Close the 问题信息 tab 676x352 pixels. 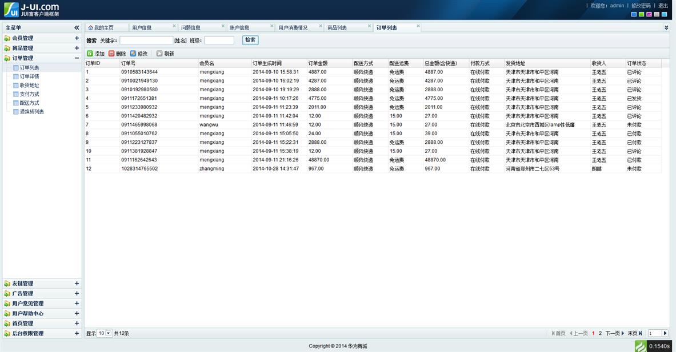click(x=223, y=26)
